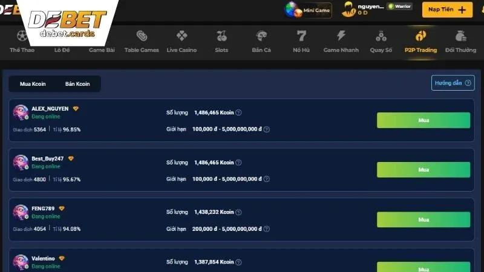
Task: Open the Table Games category
Action: (x=142, y=42)
